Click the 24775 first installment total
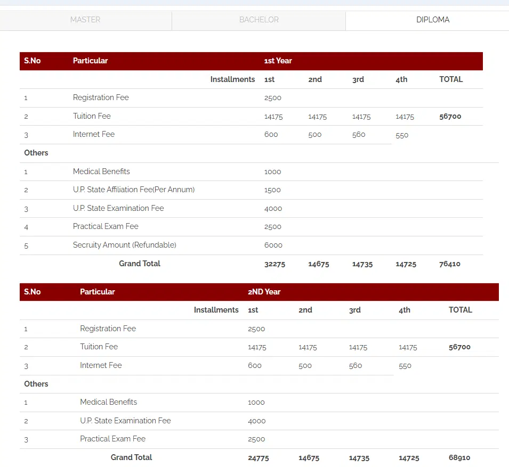This screenshot has width=509, height=467. click(258, 458)
